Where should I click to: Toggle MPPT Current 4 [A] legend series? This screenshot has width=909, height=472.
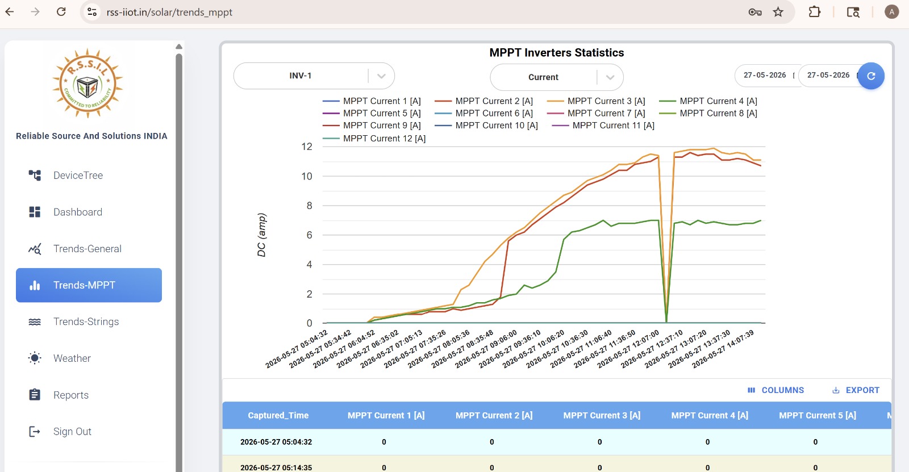click(x=708, y=101)
